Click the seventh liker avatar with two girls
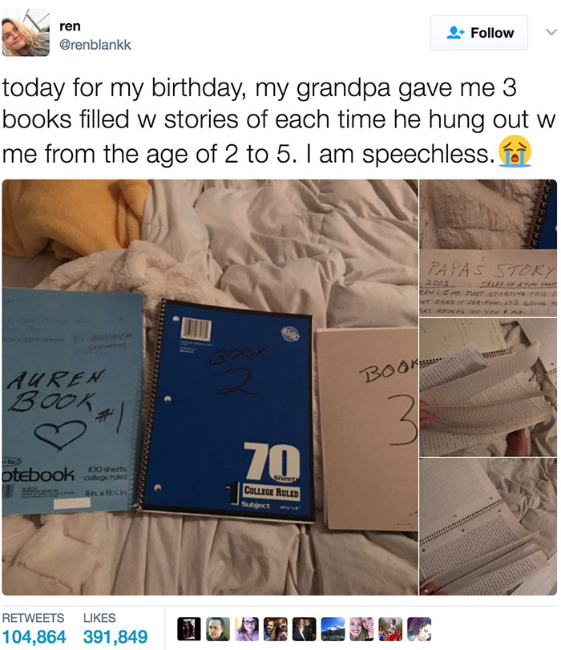Viewport: 561px width, 650px height. click(x=361, y=629)
